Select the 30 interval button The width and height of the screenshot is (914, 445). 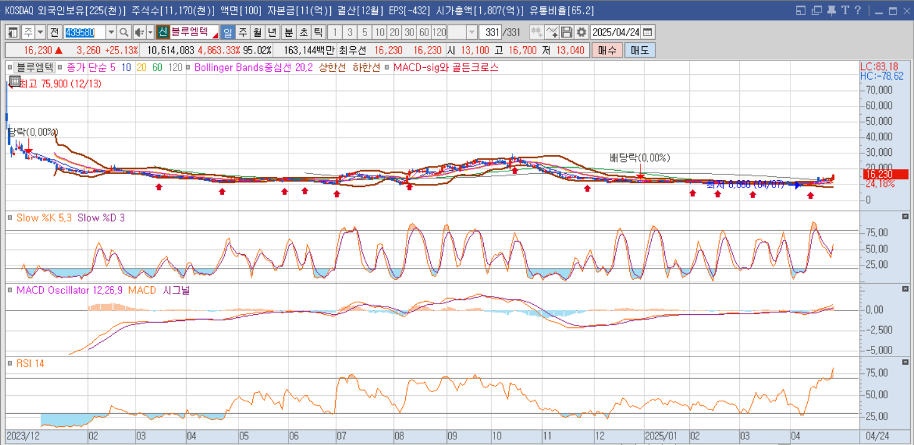pyautogui.click(x=409, y=32)
